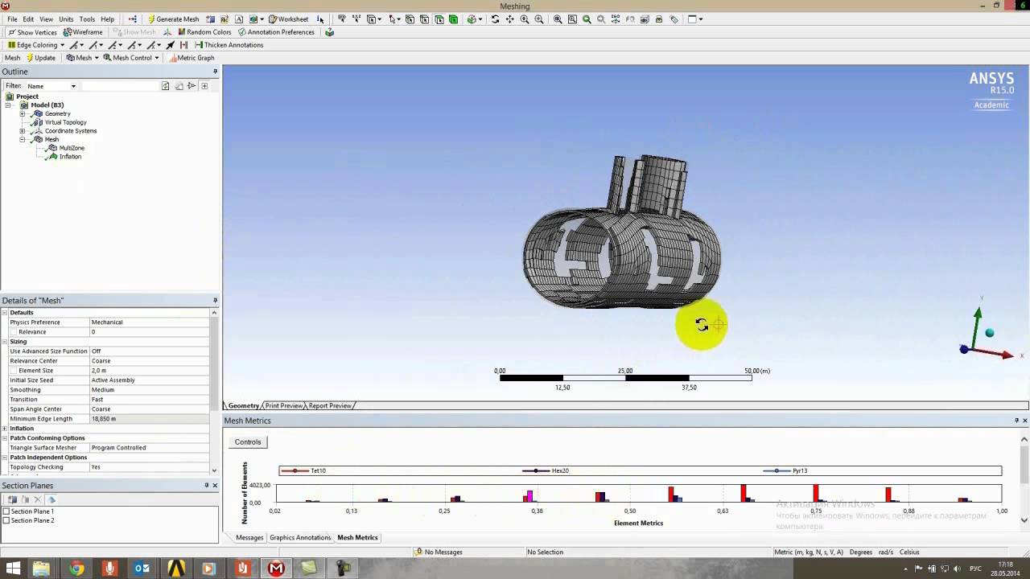Open Annotation Preferences
Screen dimensions: 1030x579
tap(275, 32)
